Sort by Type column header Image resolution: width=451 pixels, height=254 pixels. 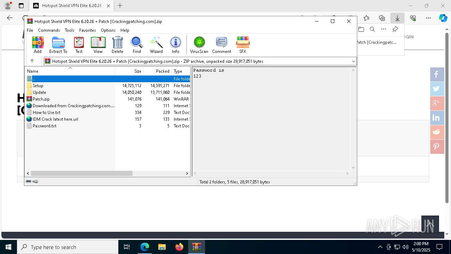click(x=181, y=71)
